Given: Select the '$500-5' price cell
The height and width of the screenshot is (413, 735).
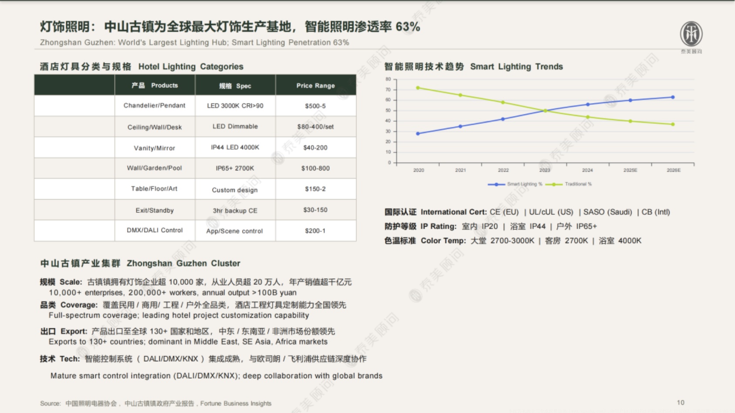Looking at the screenshot, I should pyautogui.click(x=315, y=106).
